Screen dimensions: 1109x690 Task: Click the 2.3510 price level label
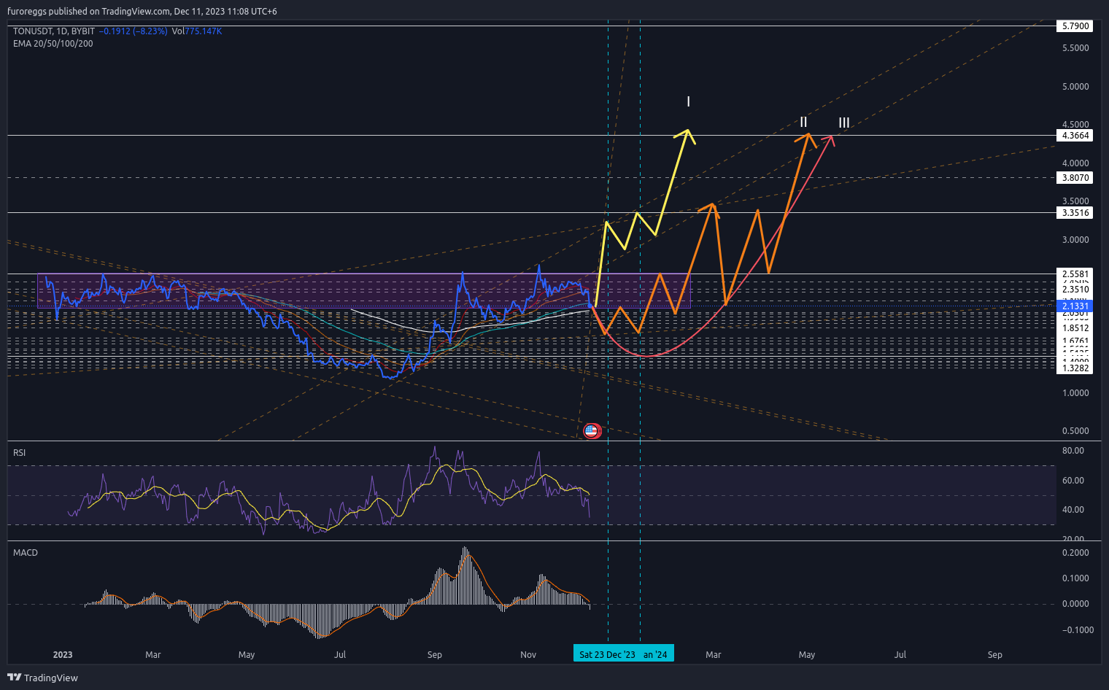[1075, 290]
